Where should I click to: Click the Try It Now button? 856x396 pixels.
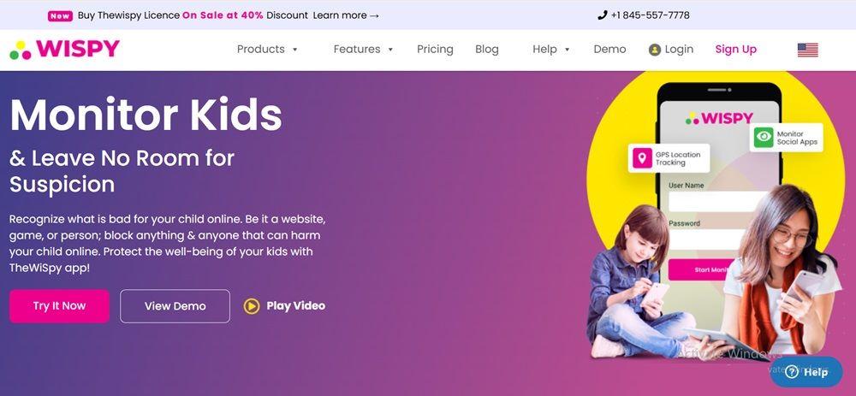coord(59,306)
